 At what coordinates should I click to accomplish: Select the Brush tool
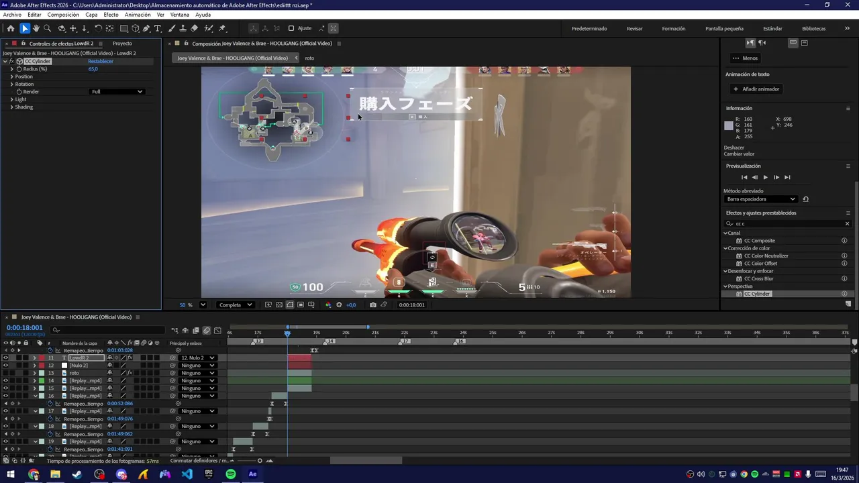click(172, 28)
